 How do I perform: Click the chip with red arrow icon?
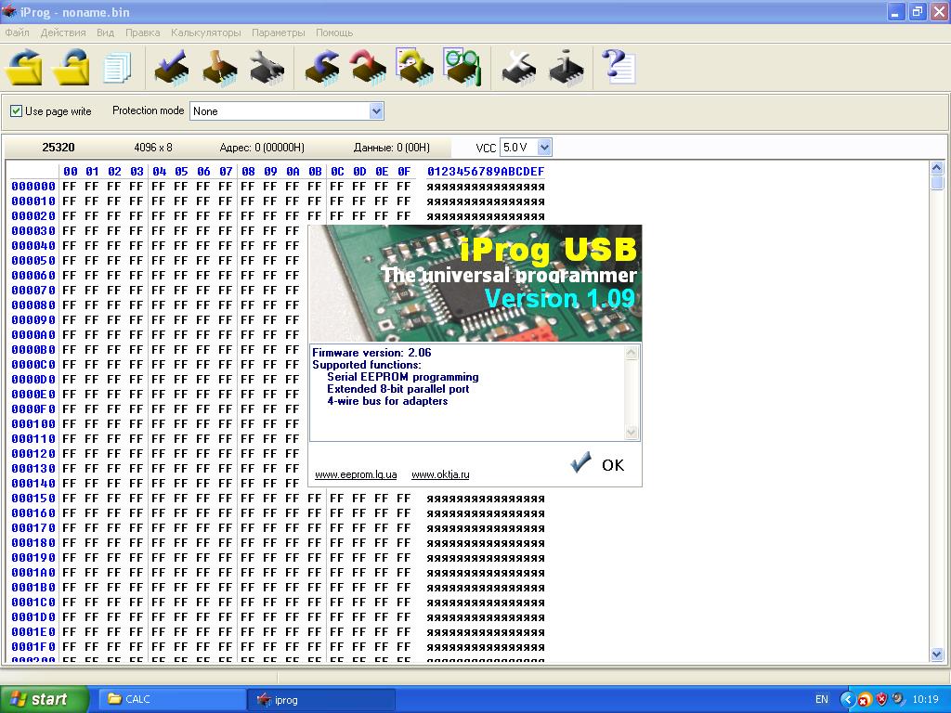pyautogui.click(x=368, y=67)
